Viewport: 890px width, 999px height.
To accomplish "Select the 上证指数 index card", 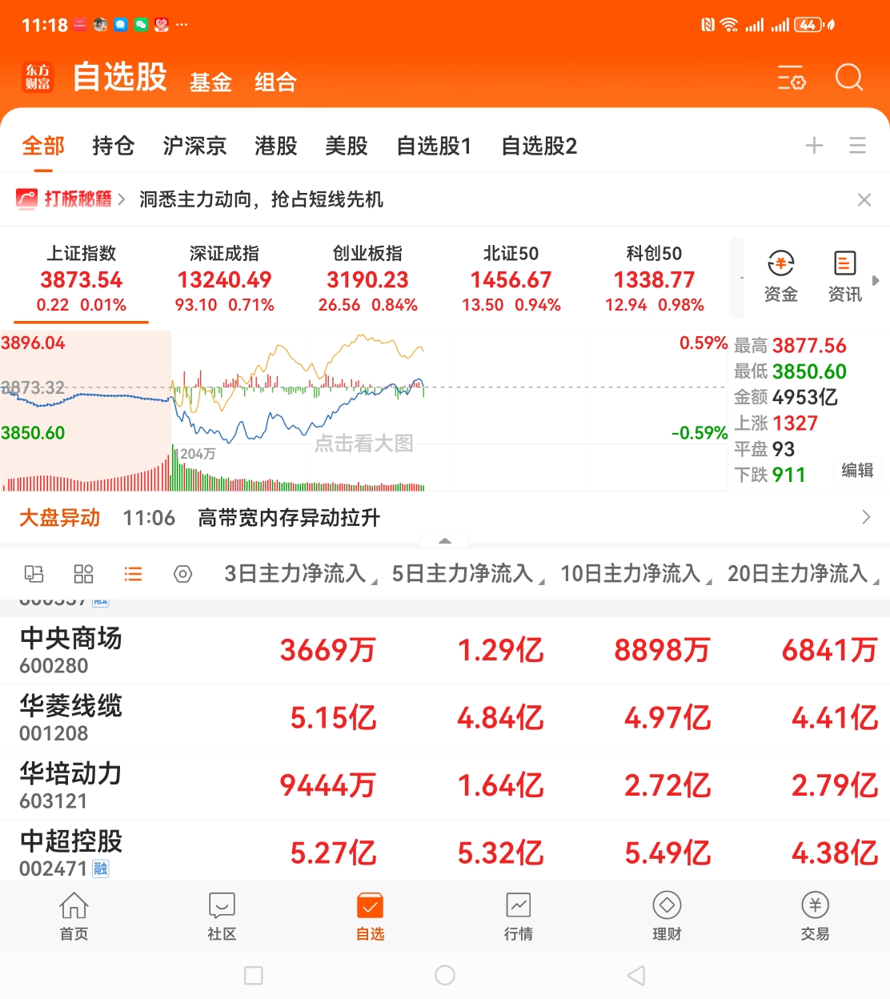I will [81, 279].
